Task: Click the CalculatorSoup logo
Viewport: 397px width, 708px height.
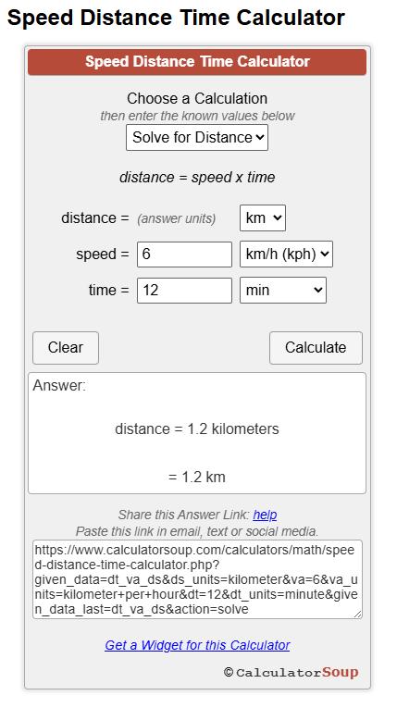Action: click(x=292, y=672)
